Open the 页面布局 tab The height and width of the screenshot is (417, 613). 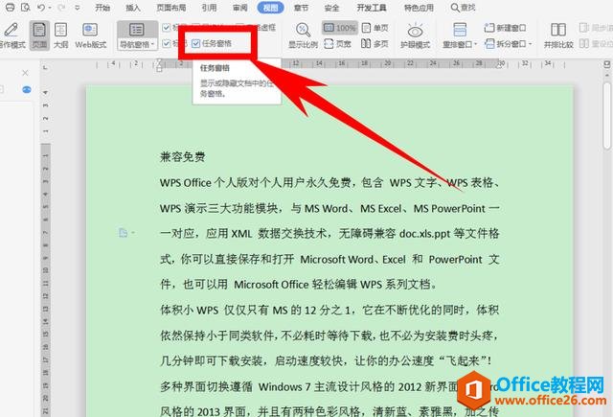click(170, 8)
